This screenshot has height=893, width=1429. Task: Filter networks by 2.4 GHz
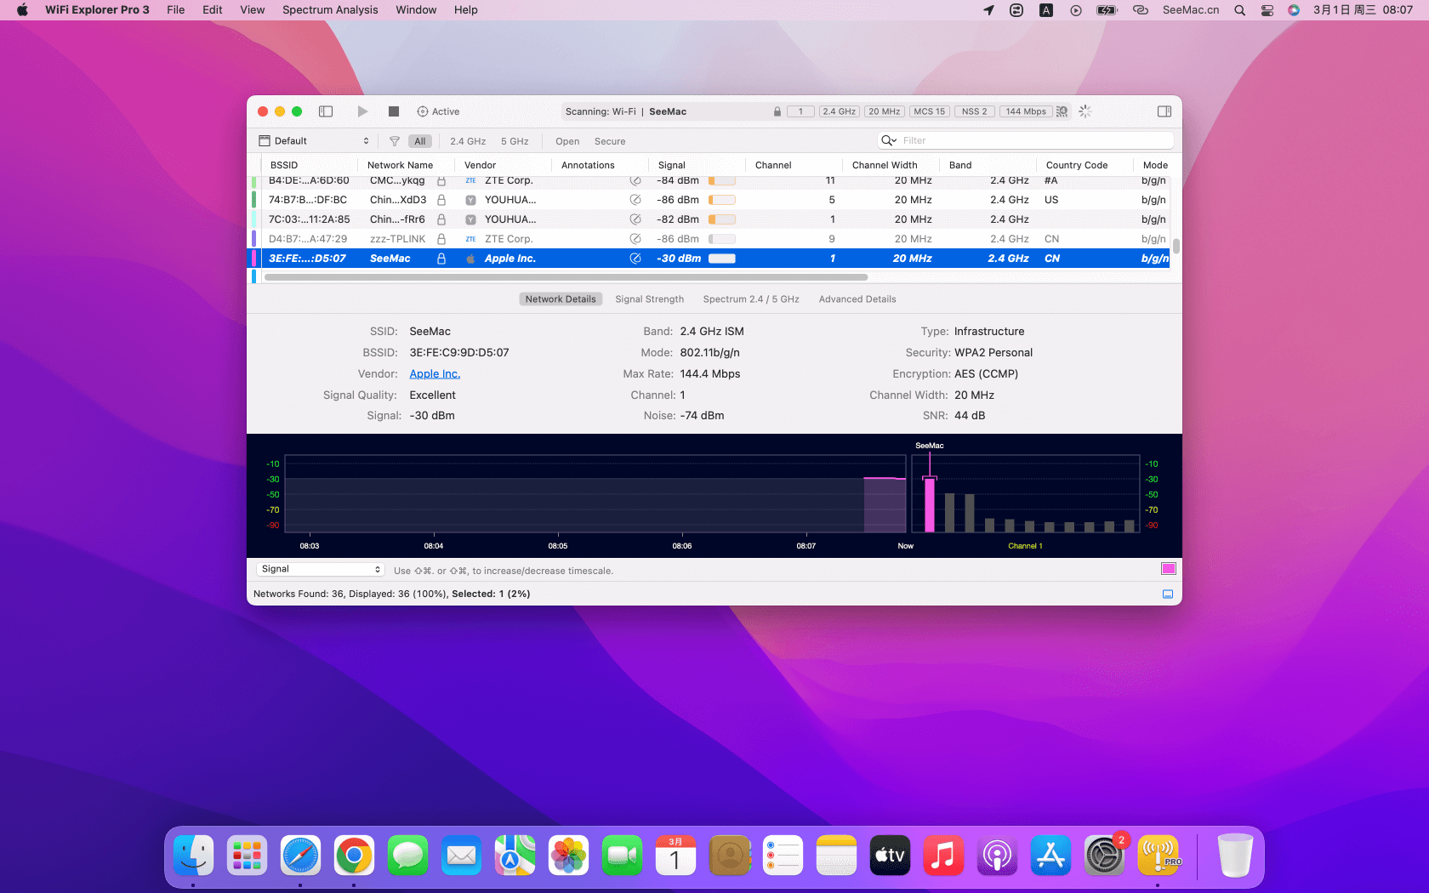(468, 141)
